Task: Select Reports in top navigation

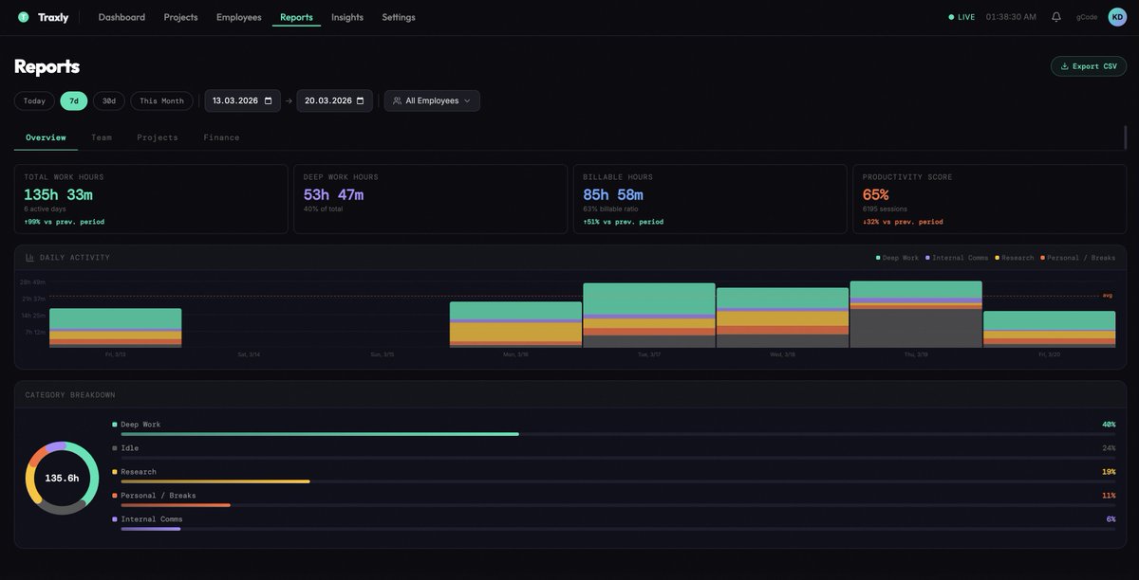Action: (x=296, y=17)
